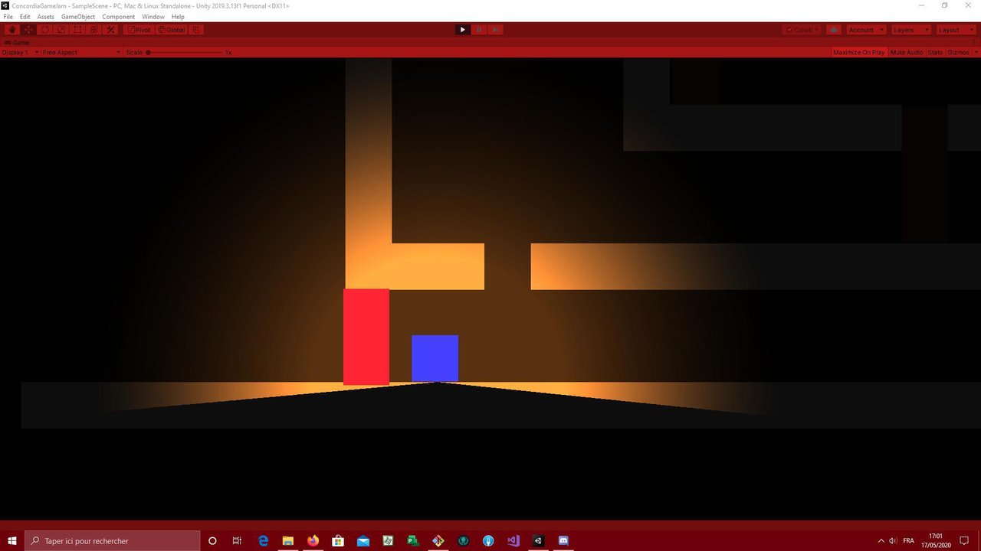Step forward one frame

tap(496, 30)
